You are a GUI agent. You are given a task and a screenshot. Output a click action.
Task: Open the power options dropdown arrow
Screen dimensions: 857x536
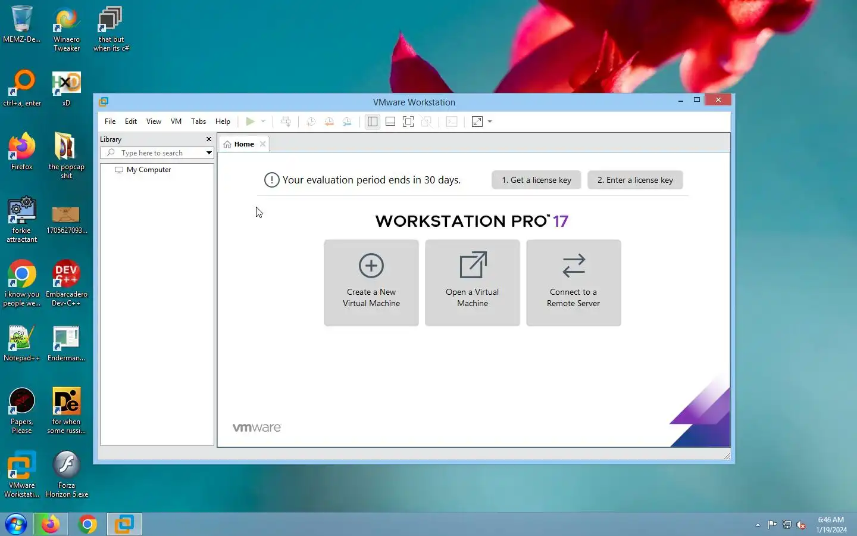(263, 121)
